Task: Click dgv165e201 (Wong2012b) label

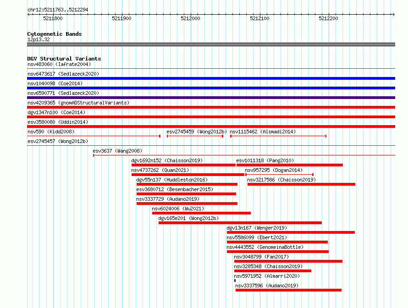Action: click(188, 218)
